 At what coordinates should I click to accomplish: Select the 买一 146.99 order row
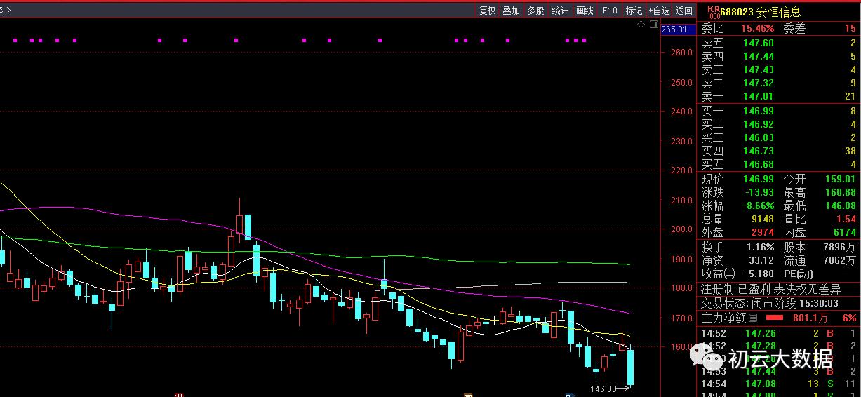coord(778,111)
